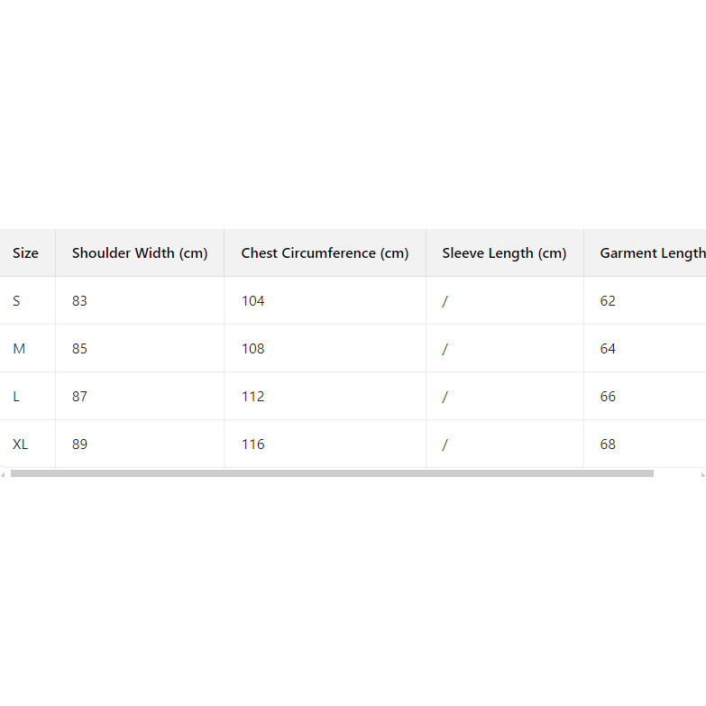
Task: Click the chest circumference value 116
Action: [253, 445]
